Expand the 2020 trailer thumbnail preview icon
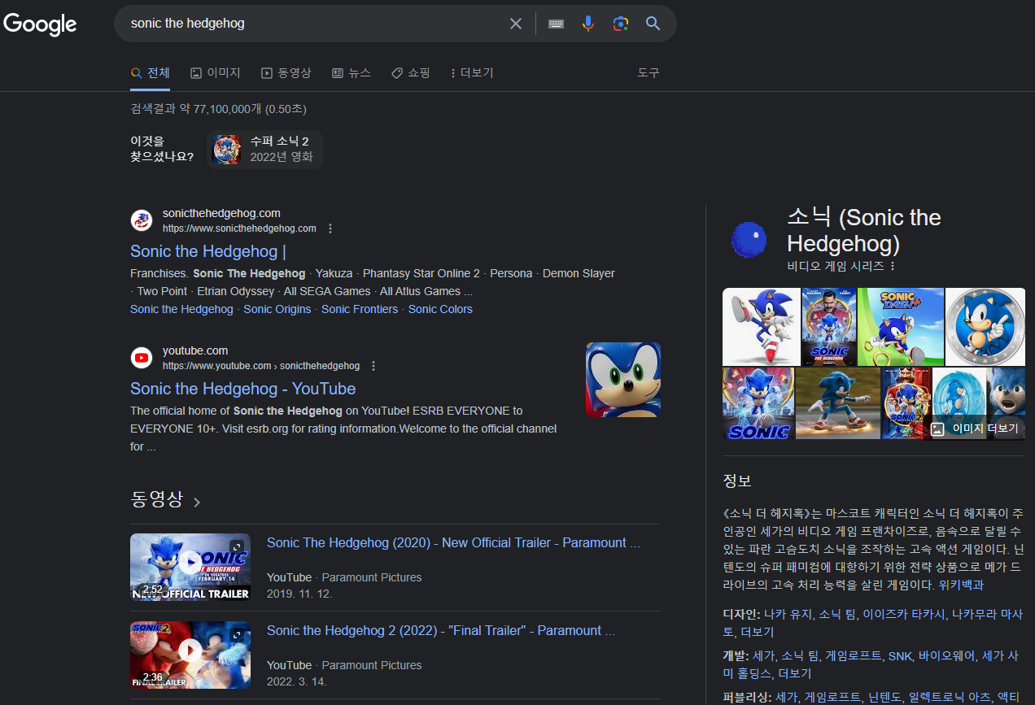Viewport: 1035px width, 705px height. click(237, 546)
